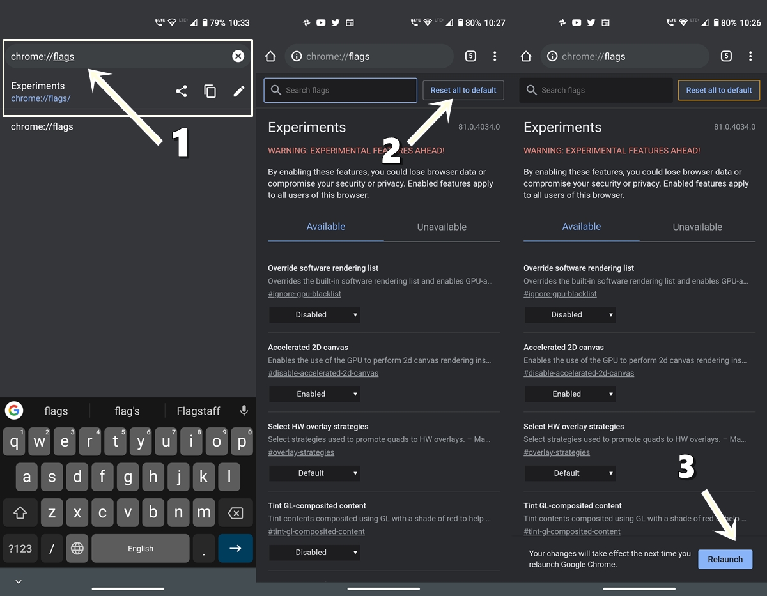Switch to Unavailable tab in 10:27 screenshot
This screenshot has width=767, height=596.
[x=442, y=227]
